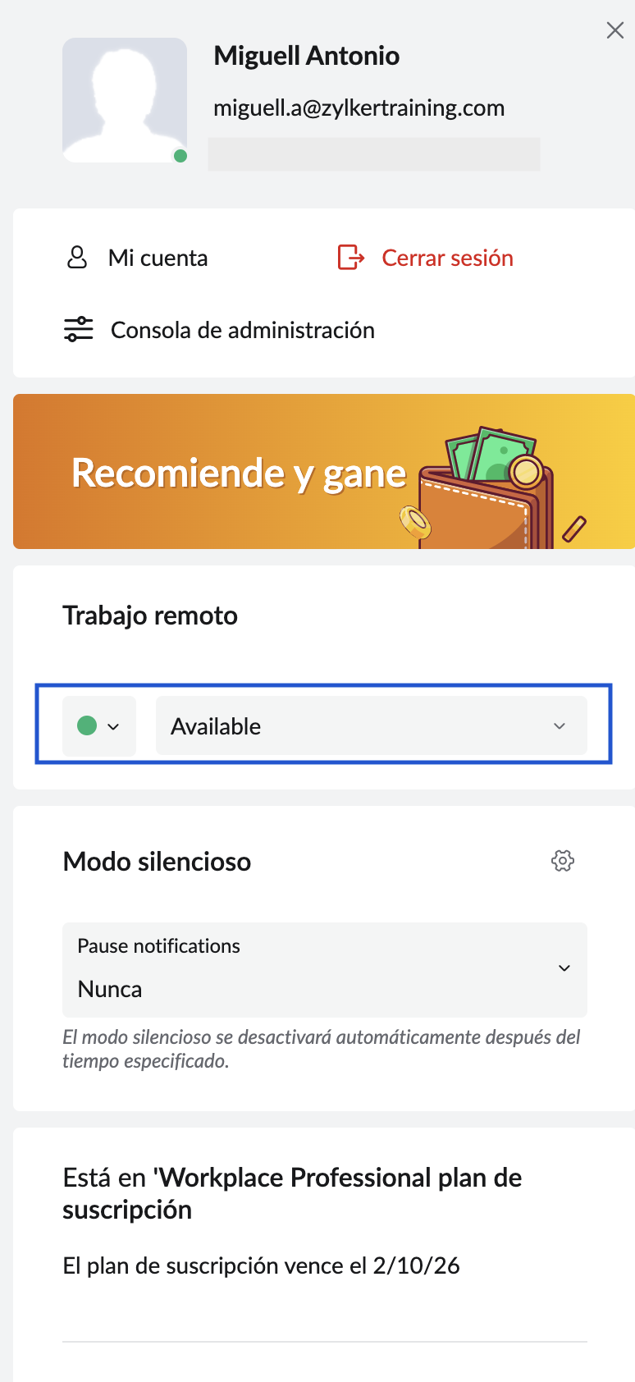Viewport: 635px width, 1382px height.
Task: Close the profile panel with X
Action: coord(615,31)
